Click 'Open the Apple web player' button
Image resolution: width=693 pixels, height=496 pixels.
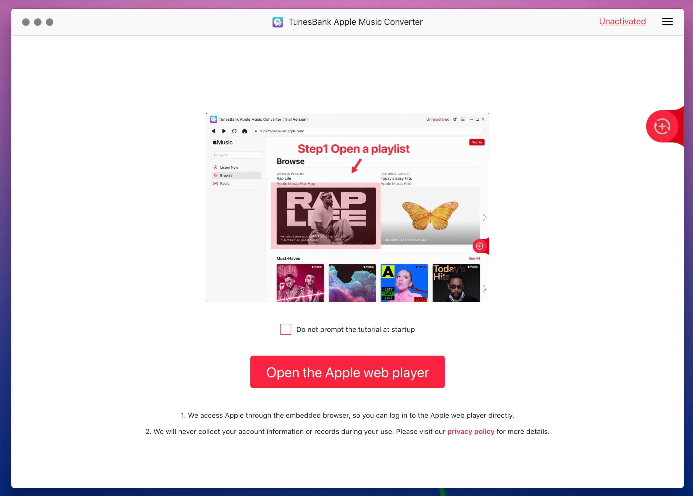click(x=347, y=372)
